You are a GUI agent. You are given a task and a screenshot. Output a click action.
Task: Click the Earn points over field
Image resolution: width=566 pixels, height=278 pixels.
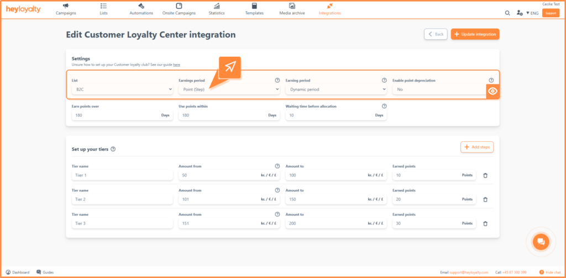click(122, 115)
